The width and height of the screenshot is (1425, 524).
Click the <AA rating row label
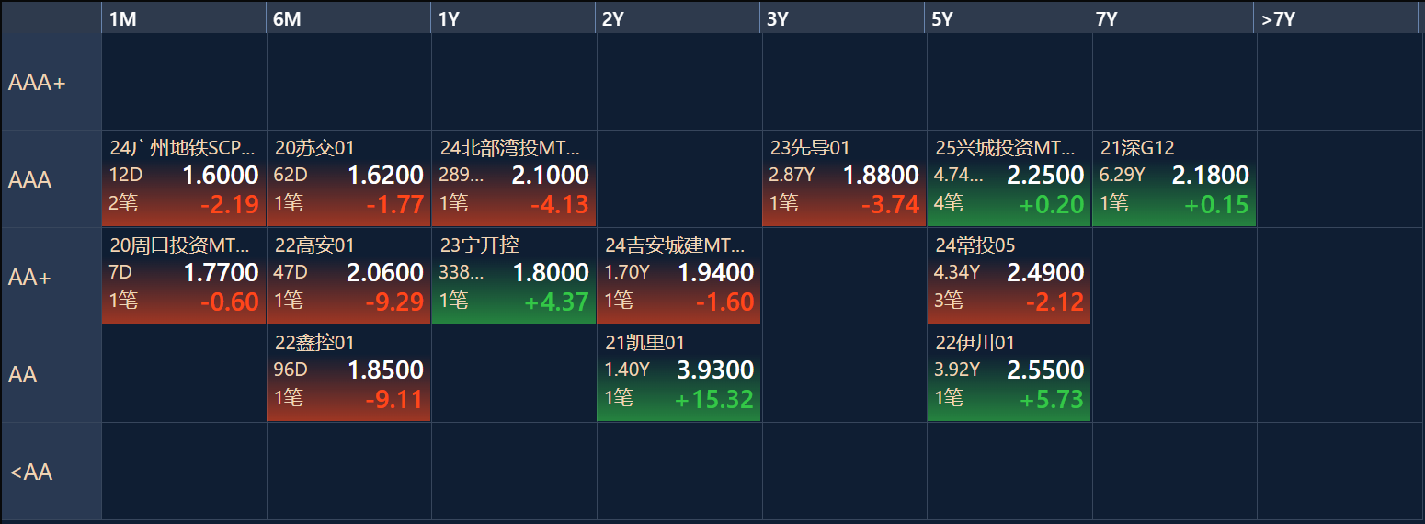pos(51,472)
